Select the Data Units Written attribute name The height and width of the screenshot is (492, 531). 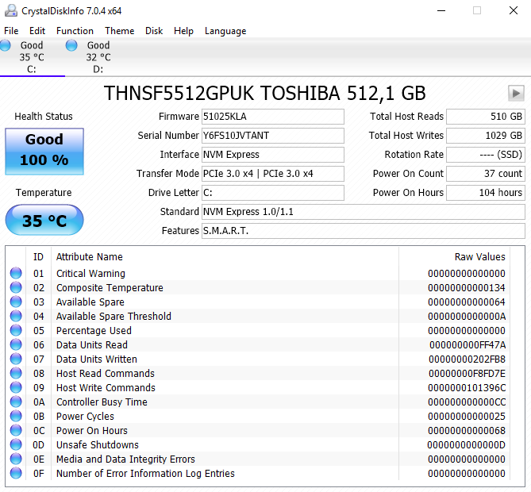(97, 359)
